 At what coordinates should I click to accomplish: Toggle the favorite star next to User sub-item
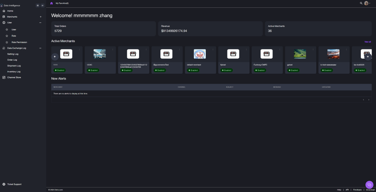[7, 30]
